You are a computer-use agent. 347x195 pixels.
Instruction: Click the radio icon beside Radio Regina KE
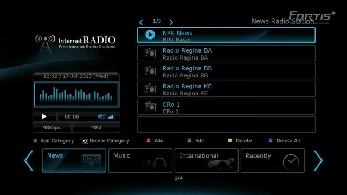(x=150, y=89)
